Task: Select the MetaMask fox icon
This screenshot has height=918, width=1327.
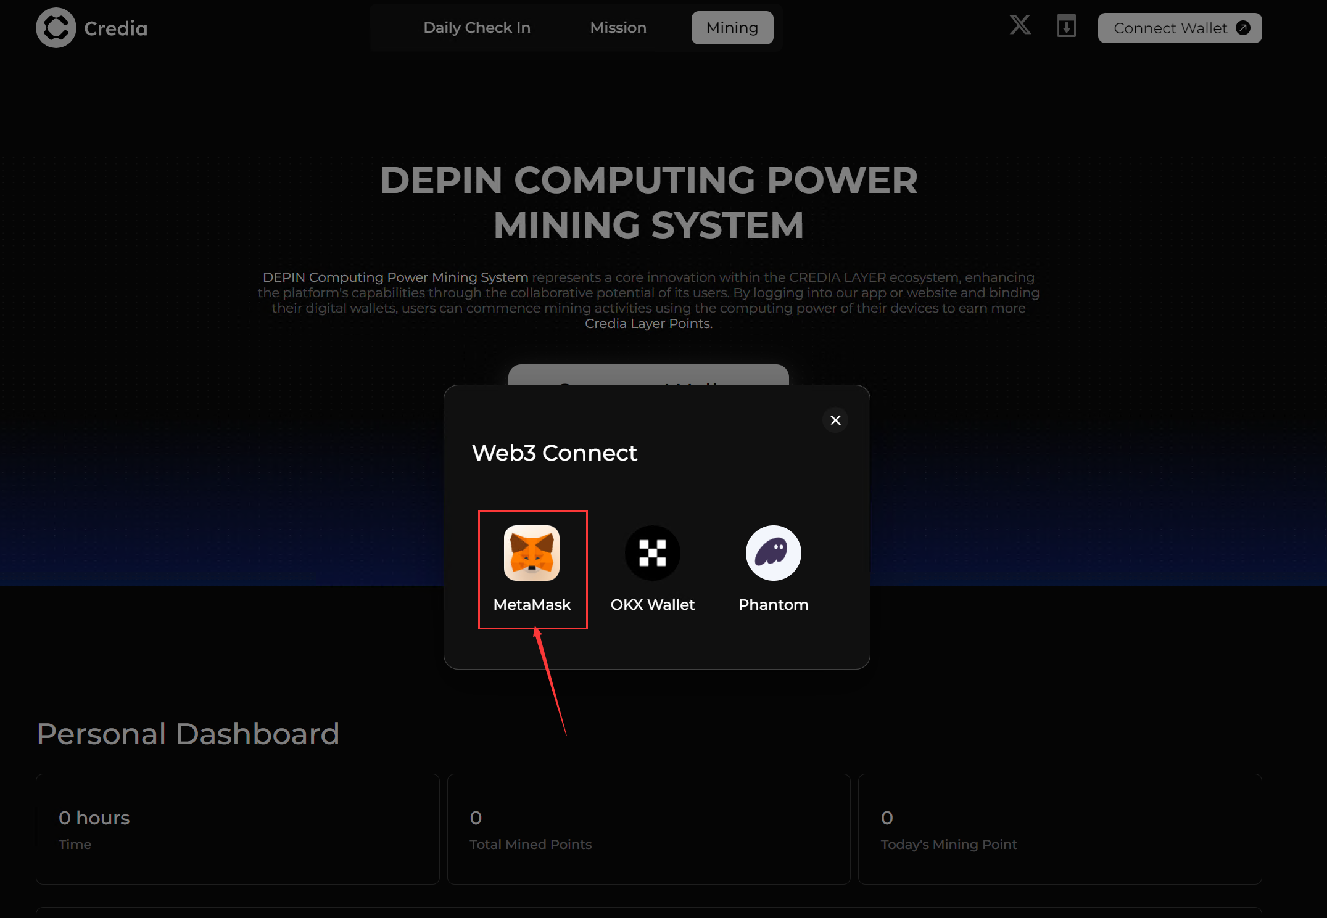Action: [x=532, y=553]
